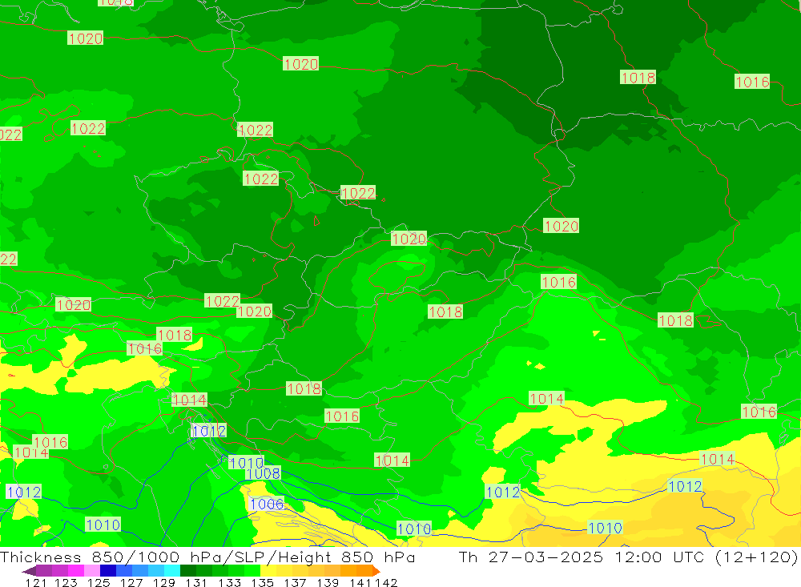Click the legend value 121
The image size is (801, 587).
[36, 582]
